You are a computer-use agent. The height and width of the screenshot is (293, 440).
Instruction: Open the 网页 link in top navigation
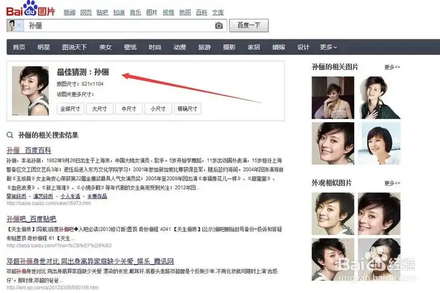click(86, 12)
